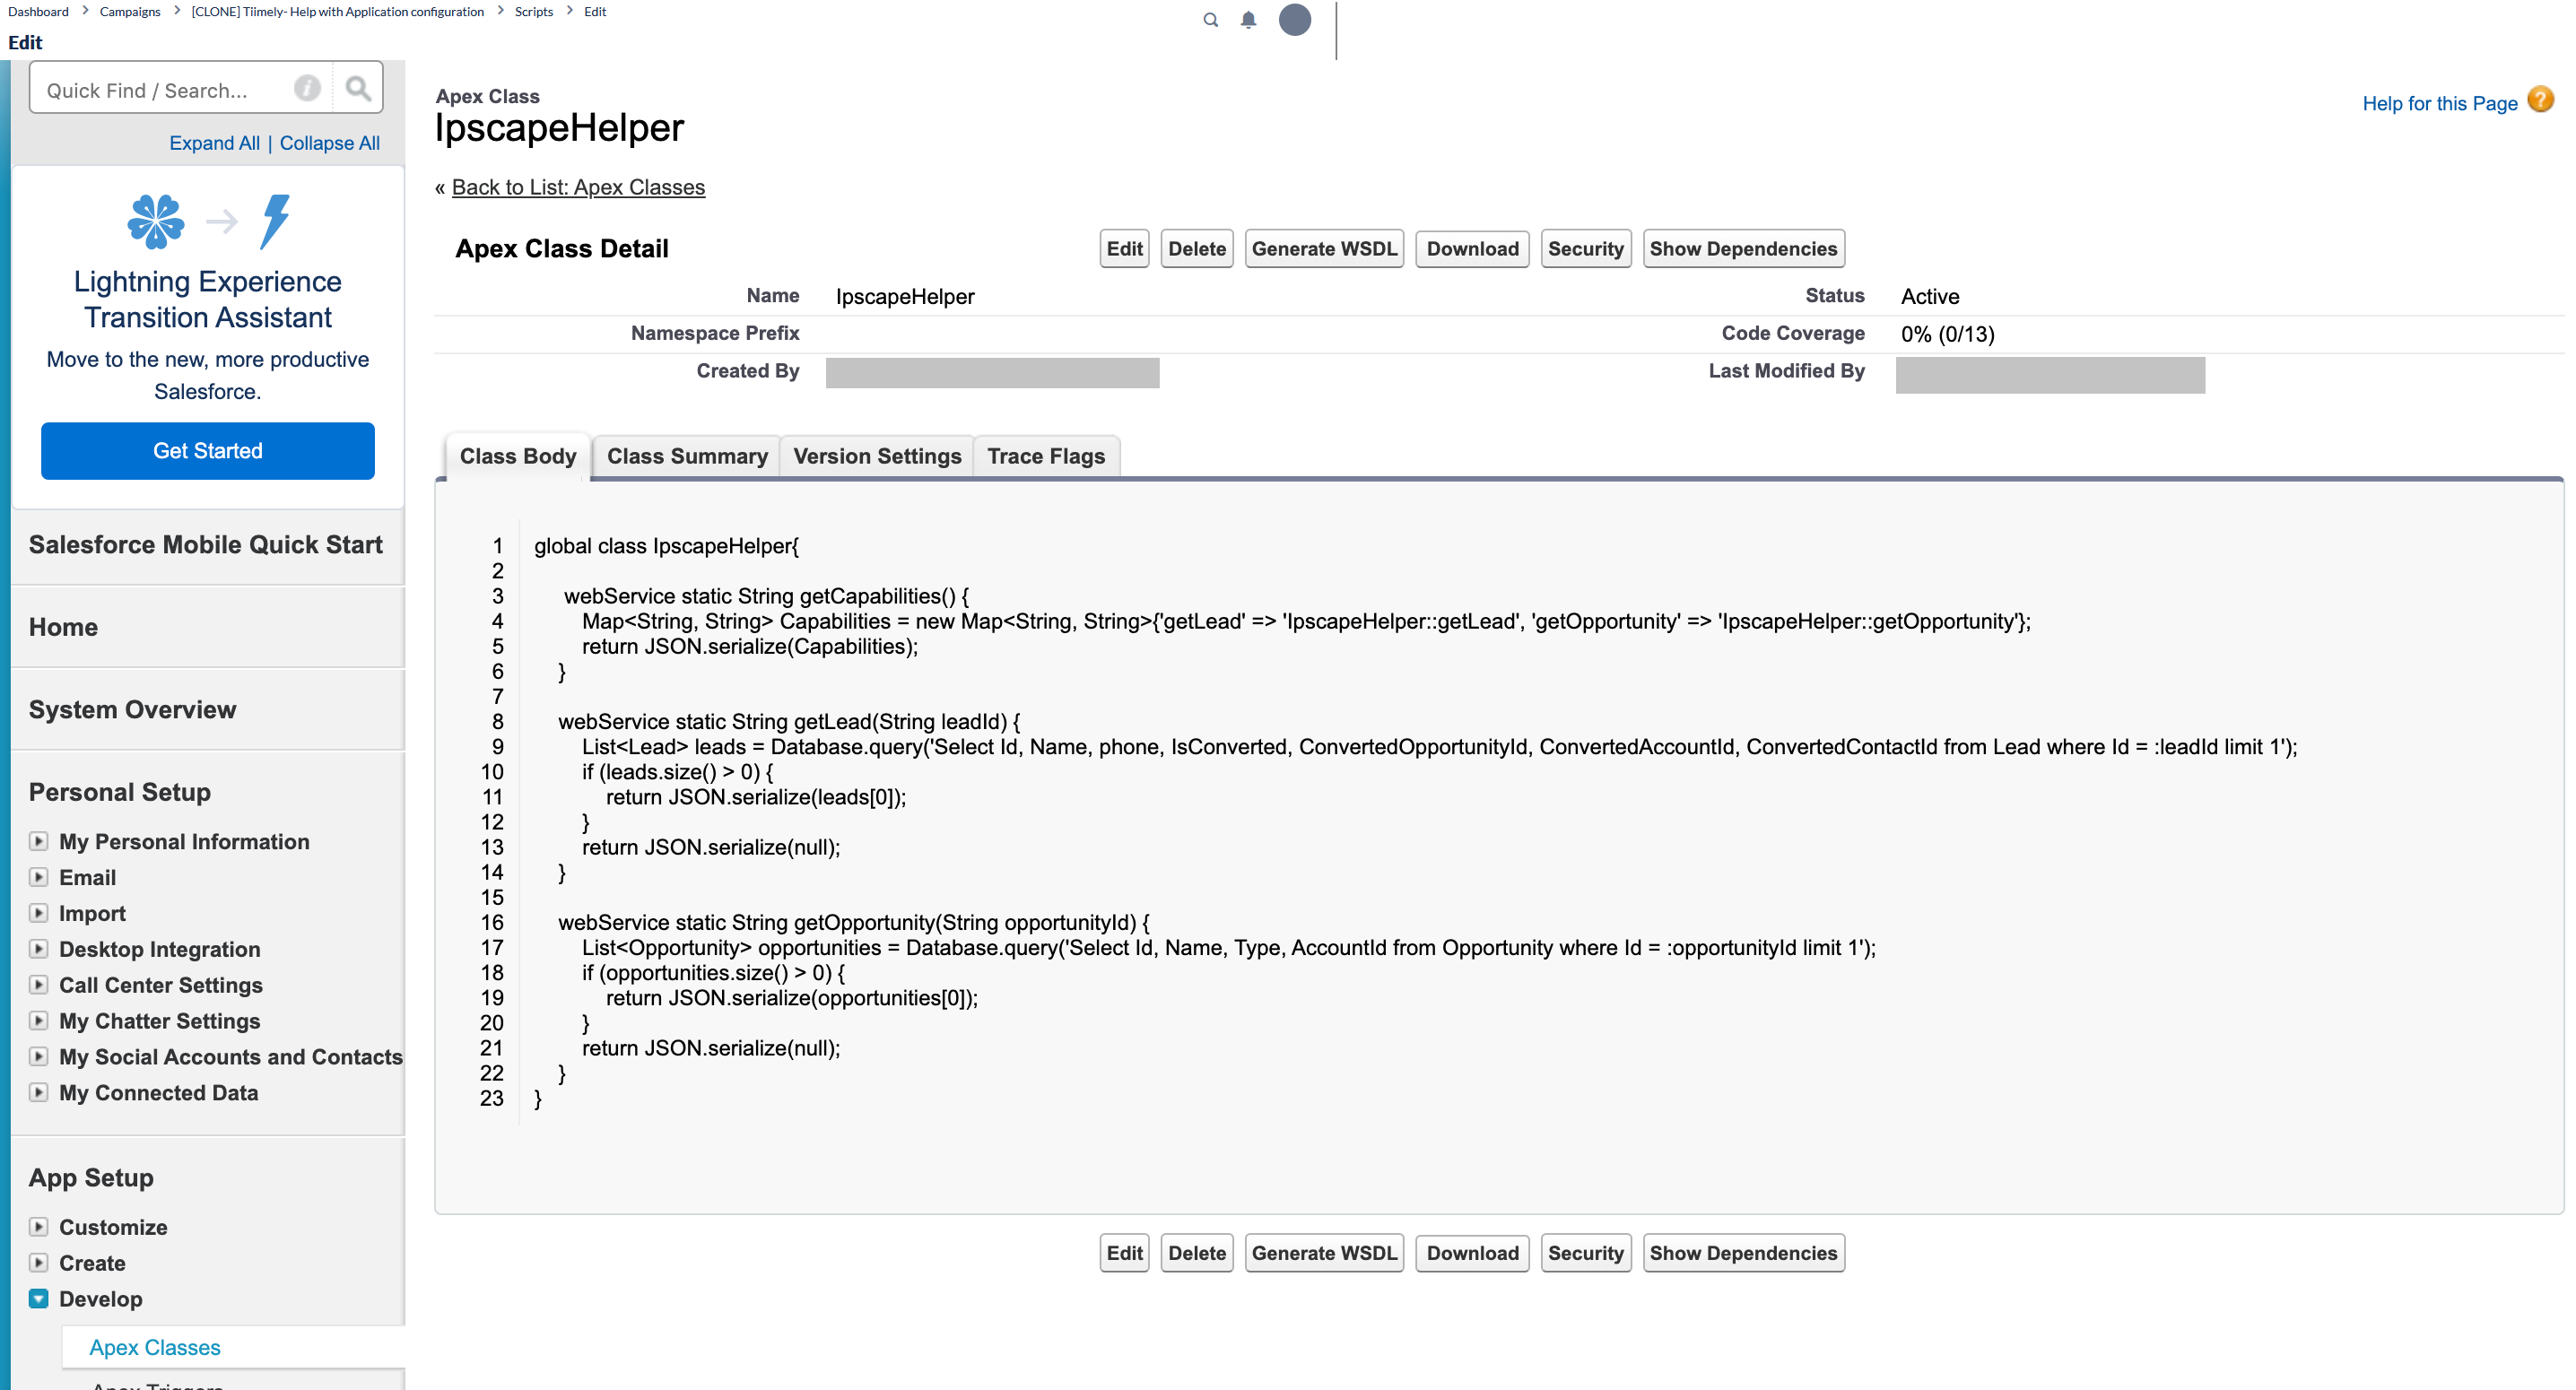Screen dimensions: 2576x1390
Task: Click Show Dependencies
Action: (1743, 248)
